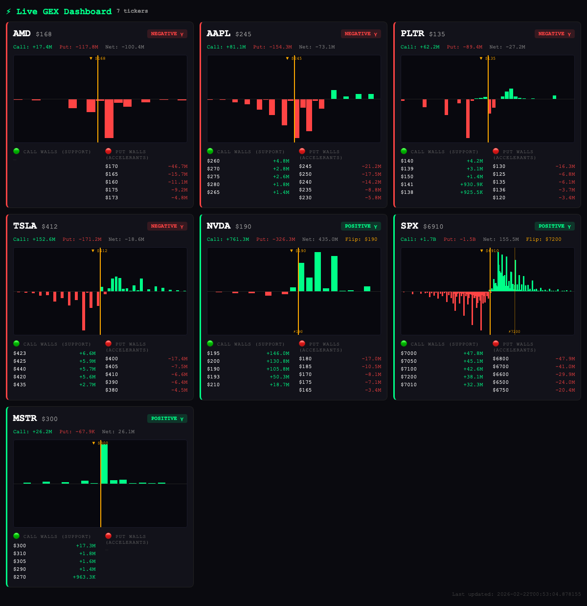Click the $7200 flip marker in SPX chart
Viewport: 587px width, 606px height.
point(514,331)
